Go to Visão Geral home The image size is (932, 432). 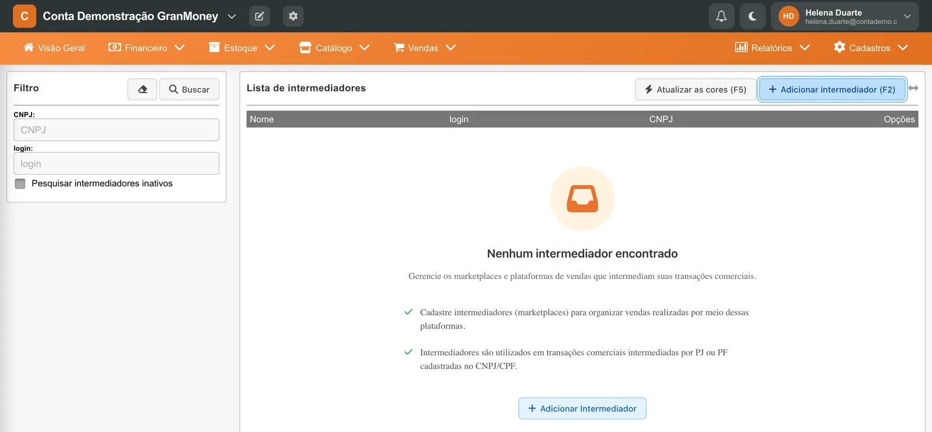coord(54,48)
